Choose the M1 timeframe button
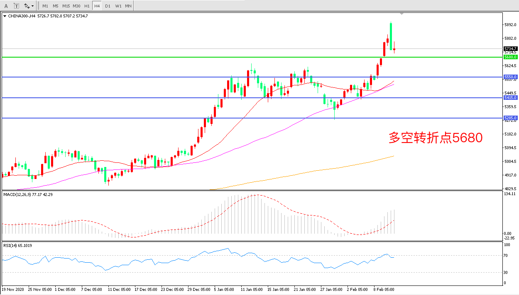The image size is (519, 295). [x=45, y=6]
